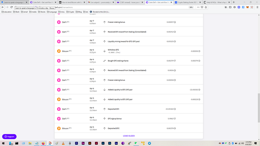Click the DeFi coin icon in Deposited DFI row
Image resolution: width=260 pixels, height=146 pixels.
click(x=59, y=109)
